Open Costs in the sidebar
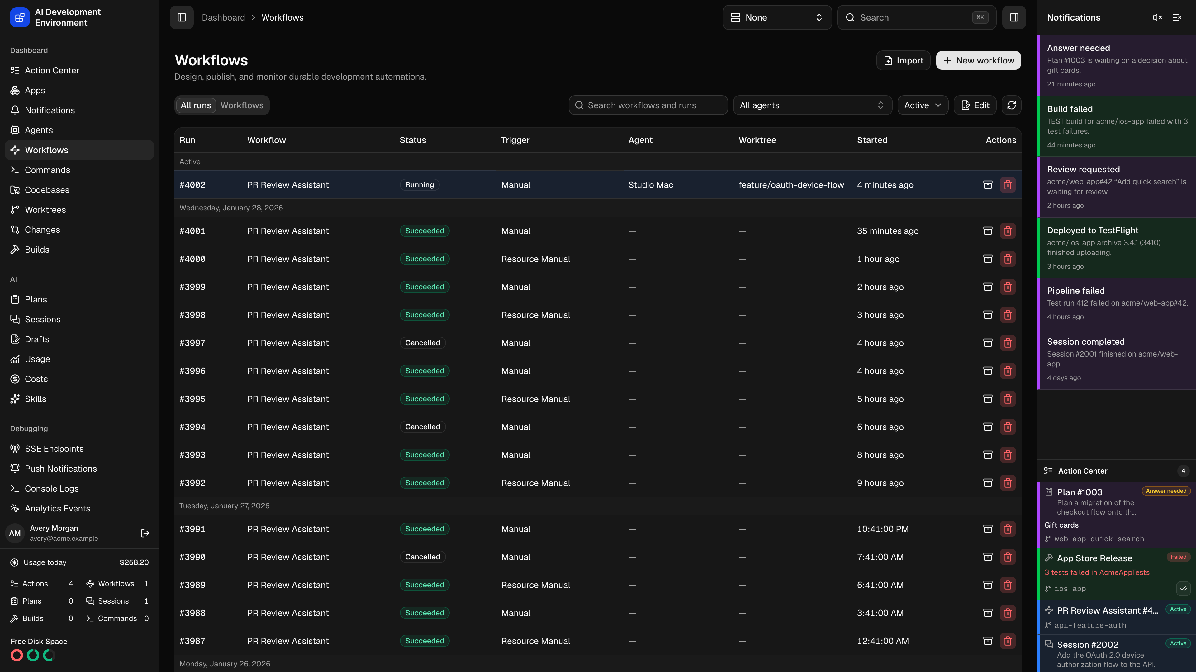 tap(79, 379)
